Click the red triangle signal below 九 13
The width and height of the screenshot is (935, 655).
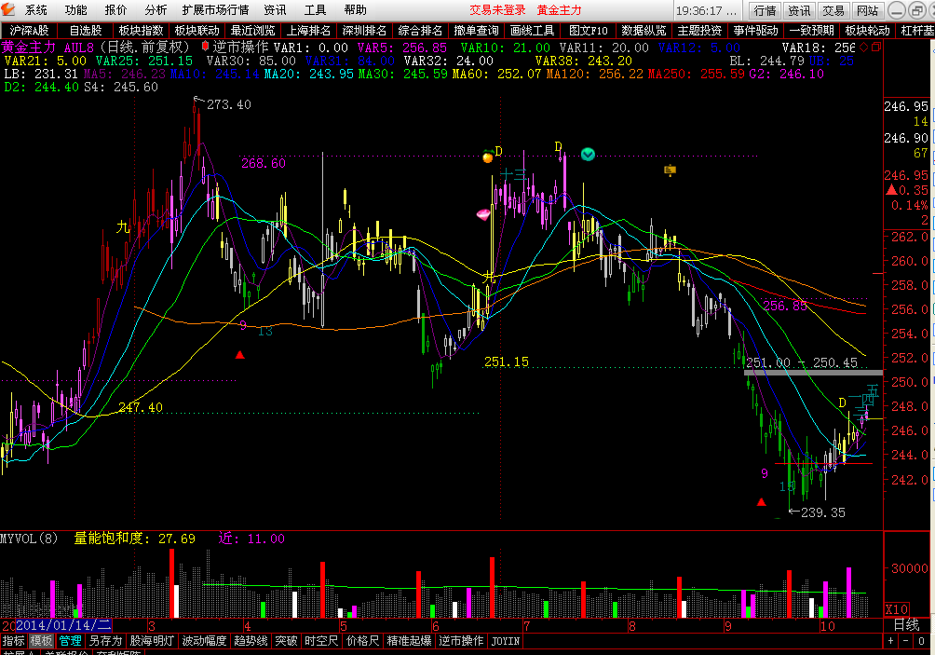coord(240,355)
